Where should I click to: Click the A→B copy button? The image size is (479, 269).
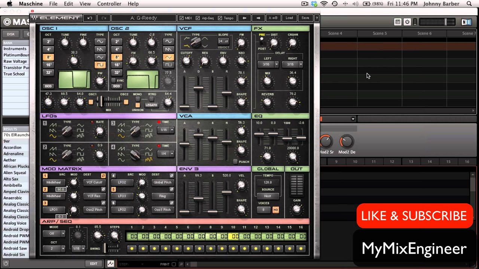(x=273, y=18)
